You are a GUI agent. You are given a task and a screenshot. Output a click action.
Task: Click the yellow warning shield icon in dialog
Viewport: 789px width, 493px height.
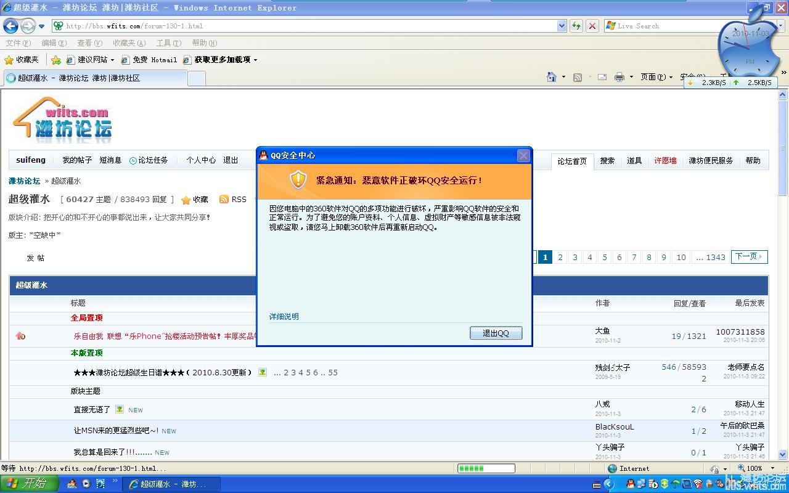(x=298, y=180)
